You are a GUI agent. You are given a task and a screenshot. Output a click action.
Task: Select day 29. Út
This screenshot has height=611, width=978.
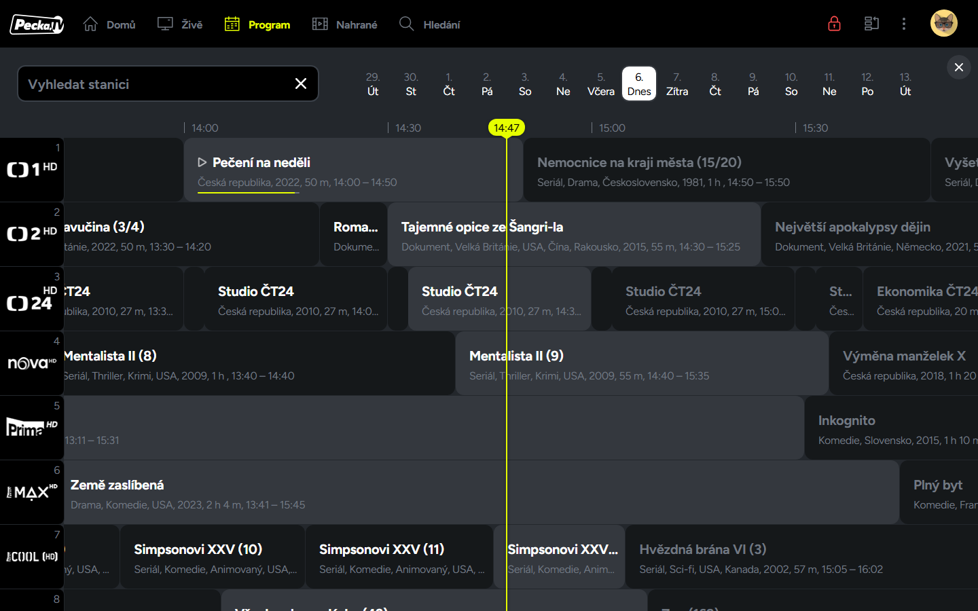[x=373, y=84]
